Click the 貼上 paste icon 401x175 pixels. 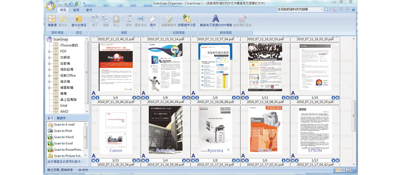pos(116,19)
